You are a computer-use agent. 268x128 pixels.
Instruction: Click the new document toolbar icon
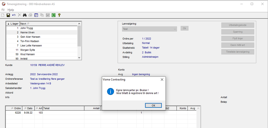(x=3, y=15)
